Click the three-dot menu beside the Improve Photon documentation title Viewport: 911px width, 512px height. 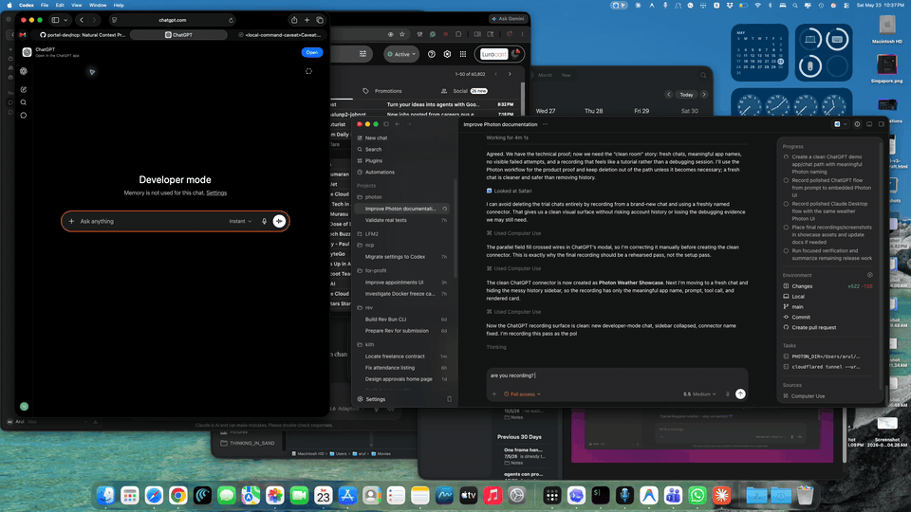click(545, 124)
